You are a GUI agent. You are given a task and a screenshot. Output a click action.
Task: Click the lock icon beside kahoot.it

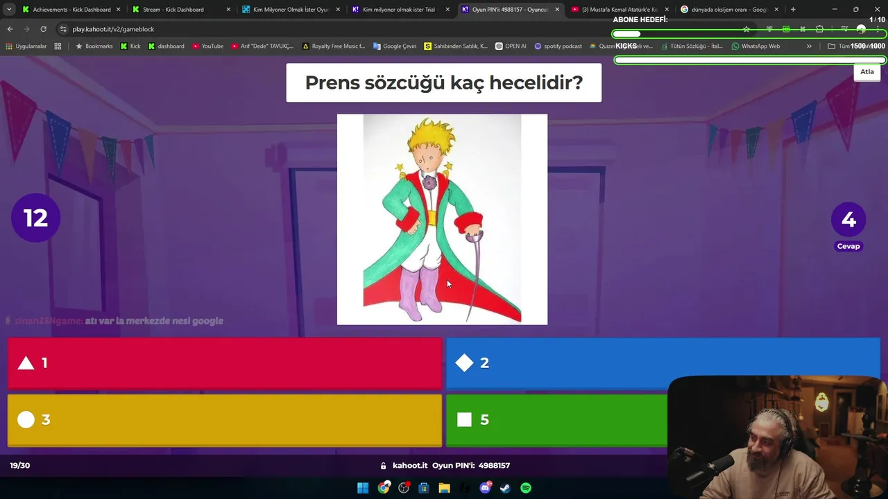click(383, 466)
